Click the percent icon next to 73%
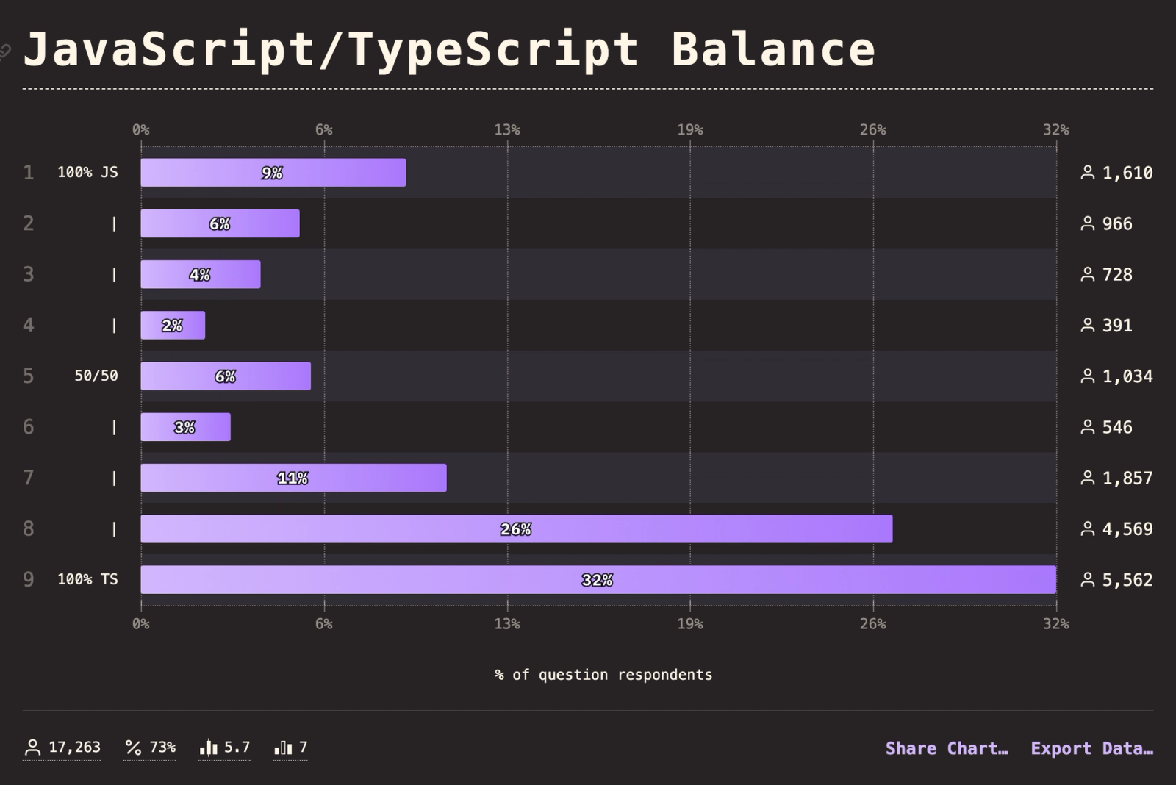Screen dimensions: 1176x785 tap(133, 748)
